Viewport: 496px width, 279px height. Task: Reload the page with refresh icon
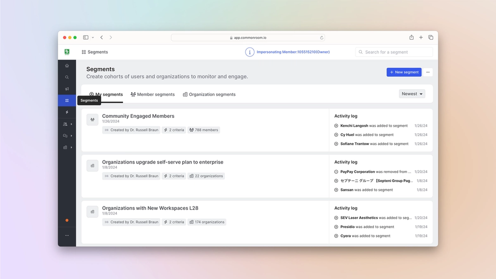click(x=322, y=38)
